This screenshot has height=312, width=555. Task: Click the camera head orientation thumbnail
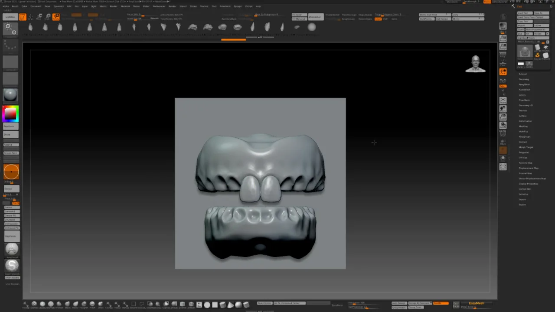point(476,64)
